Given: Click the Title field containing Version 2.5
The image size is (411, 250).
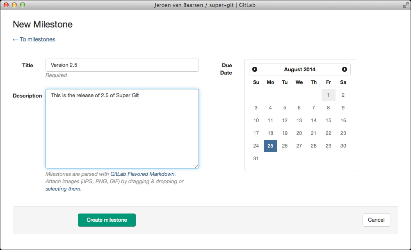Looking at the screenshot, I should pyautogui.click(x=122, y=65).
